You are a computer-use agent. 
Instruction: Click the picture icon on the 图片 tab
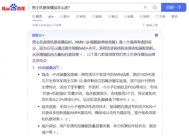click(x=61, y=17)
